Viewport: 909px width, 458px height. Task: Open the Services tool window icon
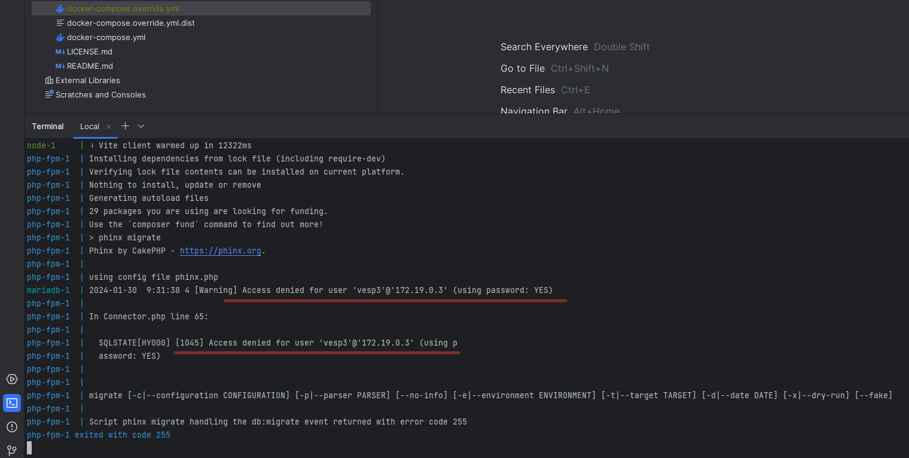(x=12, y=379)
